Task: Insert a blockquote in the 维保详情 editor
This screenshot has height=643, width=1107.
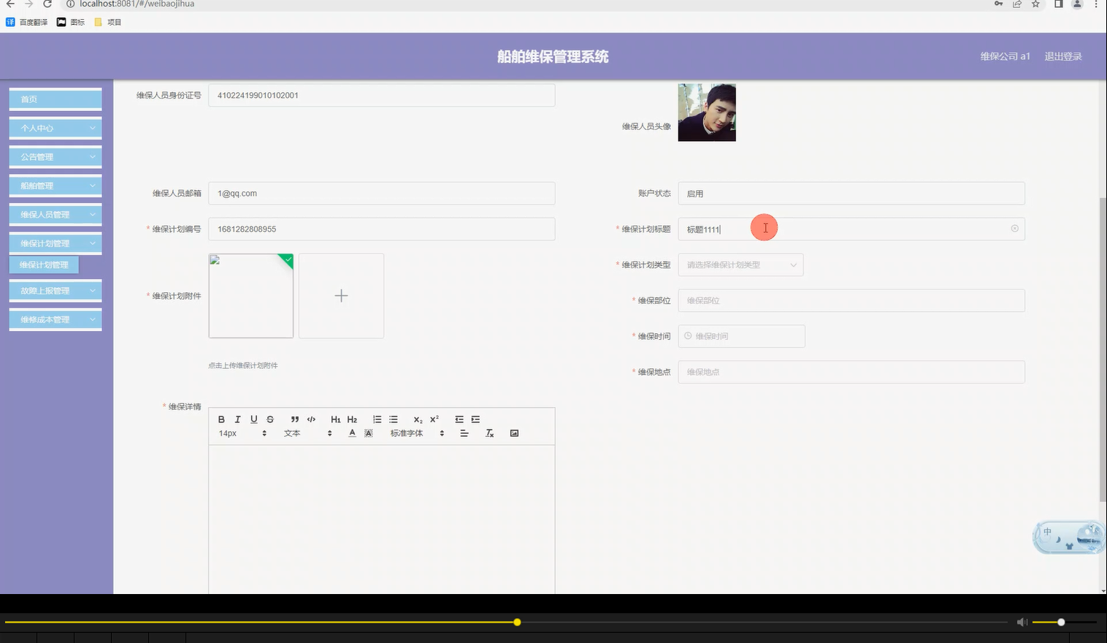Action: point(295,419)
